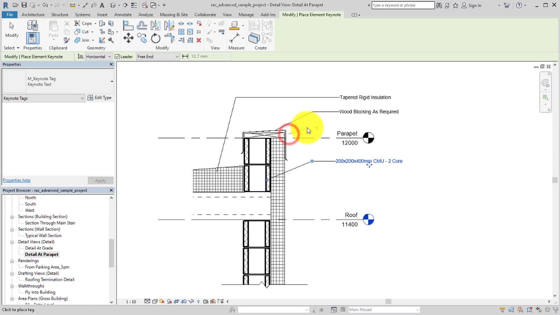This screenshot has height=315, width=560.
Task: Select the Modify arrow tool
Action: tap(12, 26)
